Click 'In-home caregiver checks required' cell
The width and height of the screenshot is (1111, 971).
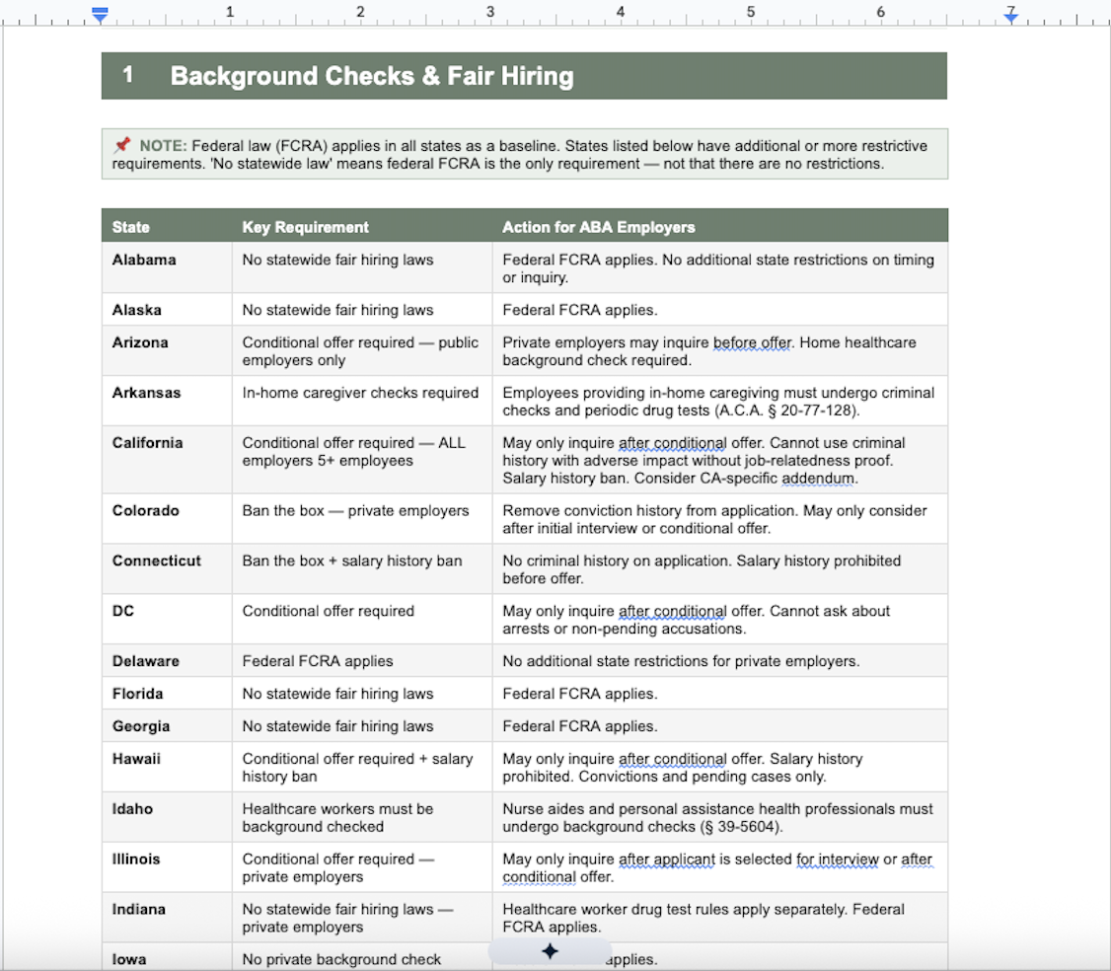click(x=362, y=402)
